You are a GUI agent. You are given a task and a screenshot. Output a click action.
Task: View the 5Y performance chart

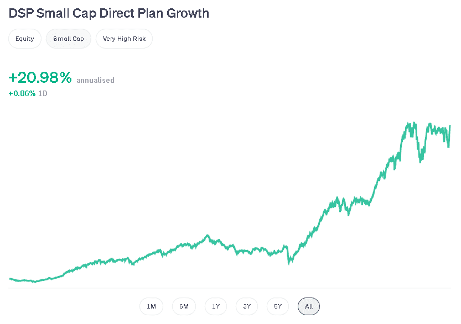pyautogui.click(x=277, y=306)
